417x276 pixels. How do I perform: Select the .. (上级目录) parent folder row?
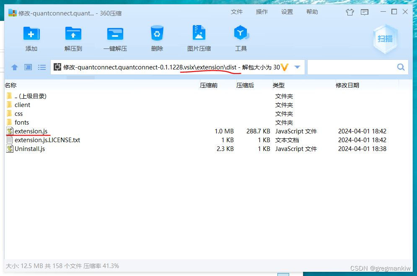click(209, 96)
